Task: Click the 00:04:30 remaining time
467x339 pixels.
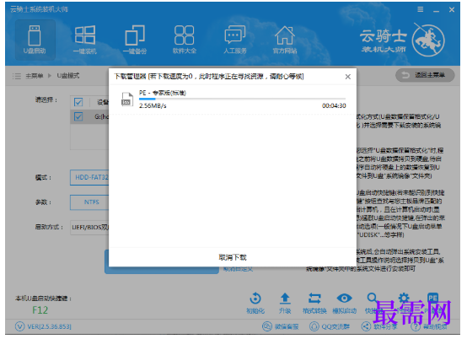Action: tap(334, 105)
